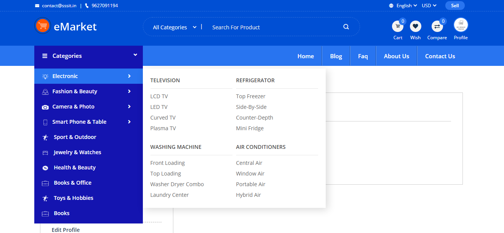Open the About Us nav item
Image resolution: width=504 pixels, height=233 pixels.
397,56
